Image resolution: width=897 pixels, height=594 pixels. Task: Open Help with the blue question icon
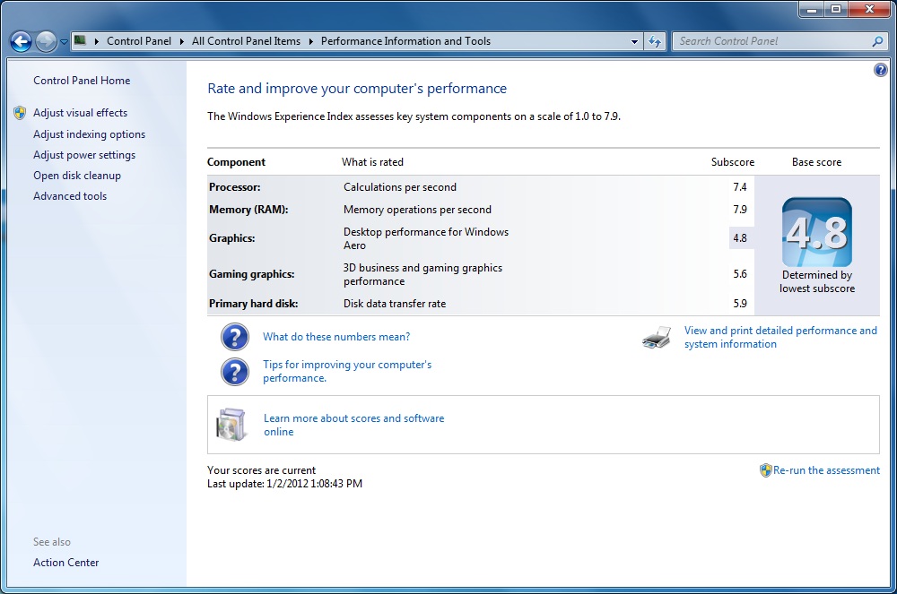[881, 70]
